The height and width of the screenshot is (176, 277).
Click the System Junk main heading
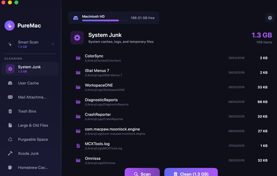(105, 35)
